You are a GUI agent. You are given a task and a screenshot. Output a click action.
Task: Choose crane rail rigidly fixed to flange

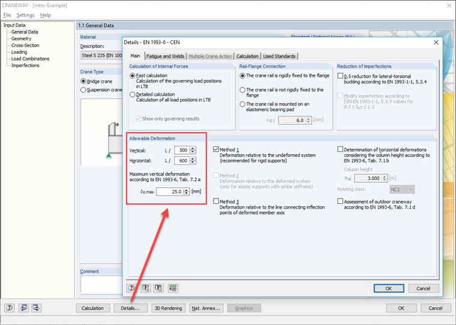click(242, 76)
